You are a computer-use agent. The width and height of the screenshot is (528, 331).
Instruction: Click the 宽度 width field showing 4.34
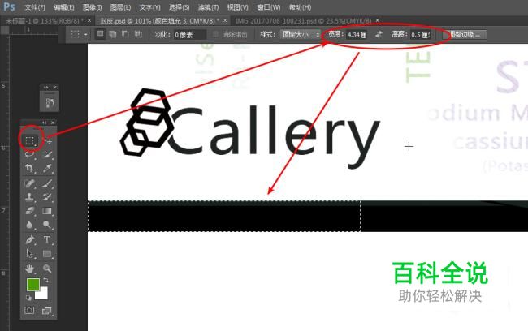point(357,34)
